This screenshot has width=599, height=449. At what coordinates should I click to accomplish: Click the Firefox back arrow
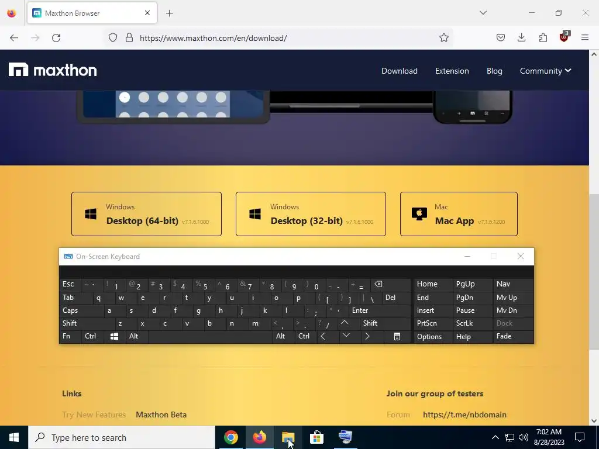coord(14,38)
